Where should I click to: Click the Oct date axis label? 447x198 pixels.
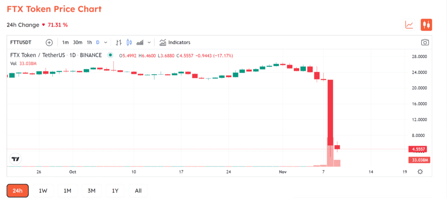(73, 172)
